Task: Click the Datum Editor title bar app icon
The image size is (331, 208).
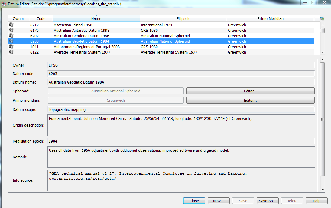Action: pos(4,4)
